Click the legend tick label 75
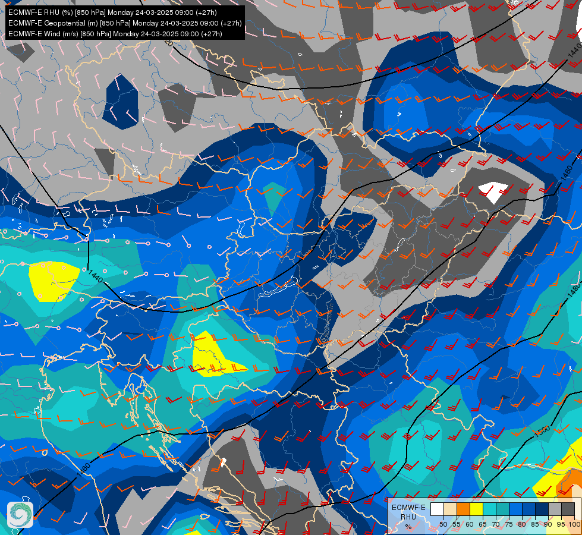 [509, 524]
